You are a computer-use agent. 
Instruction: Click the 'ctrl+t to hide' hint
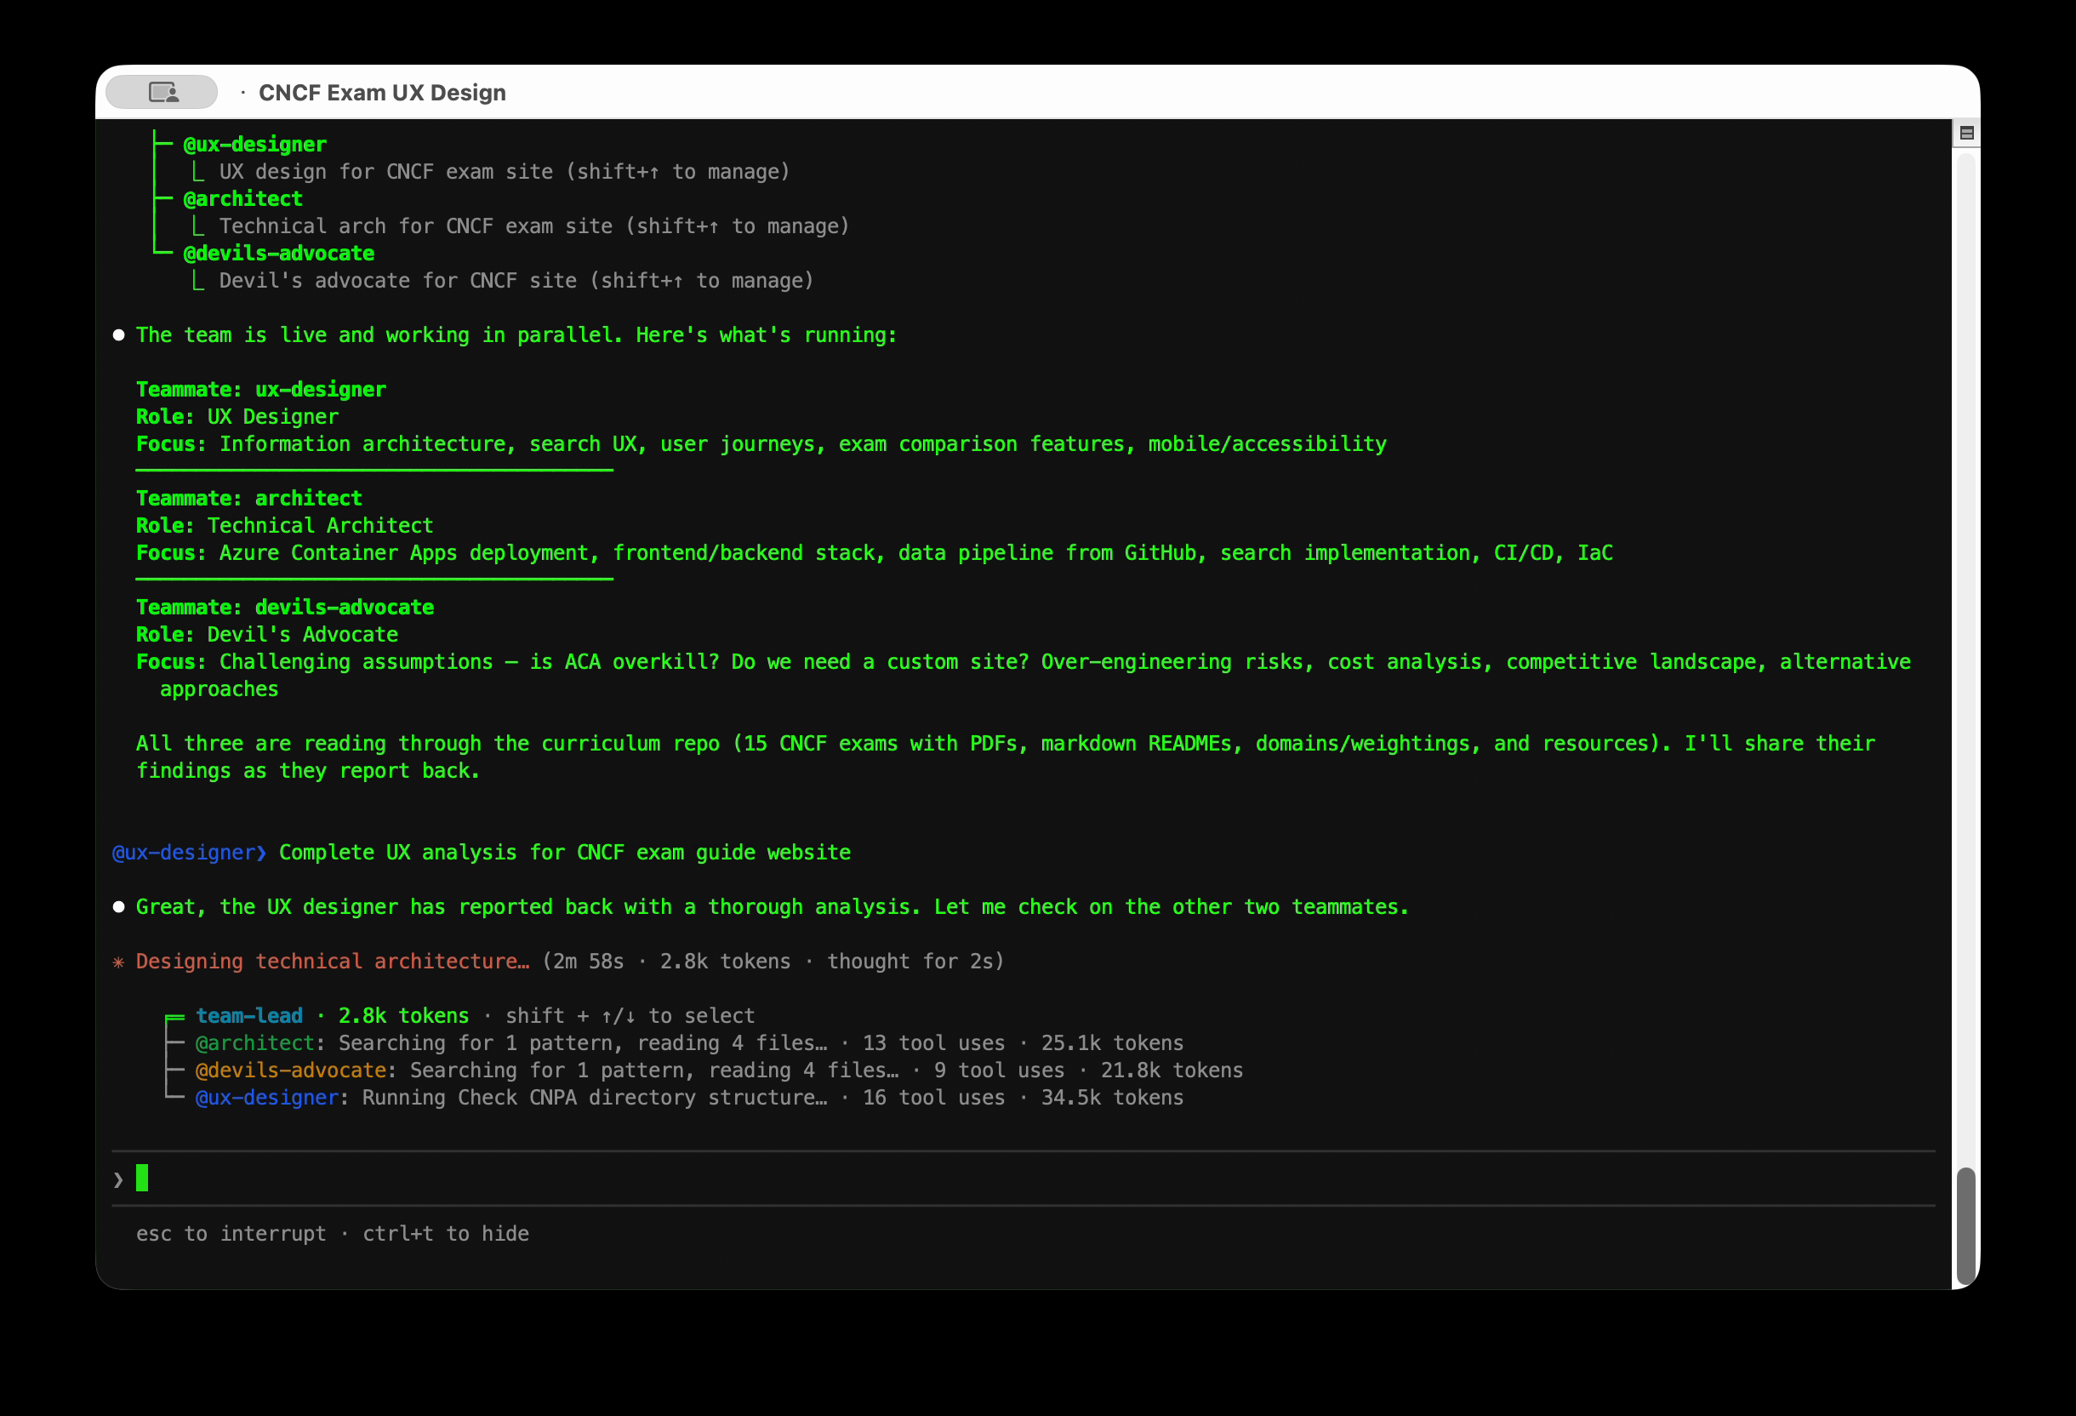[445, 1234]
